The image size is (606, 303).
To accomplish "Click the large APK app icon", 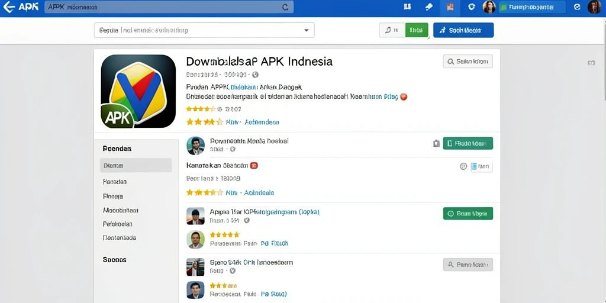I will (138, 91).
